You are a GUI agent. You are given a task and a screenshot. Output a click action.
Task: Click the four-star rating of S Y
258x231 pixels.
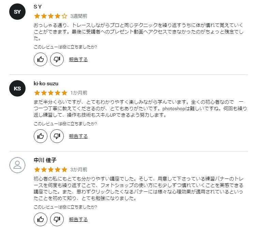pos(51,16)
